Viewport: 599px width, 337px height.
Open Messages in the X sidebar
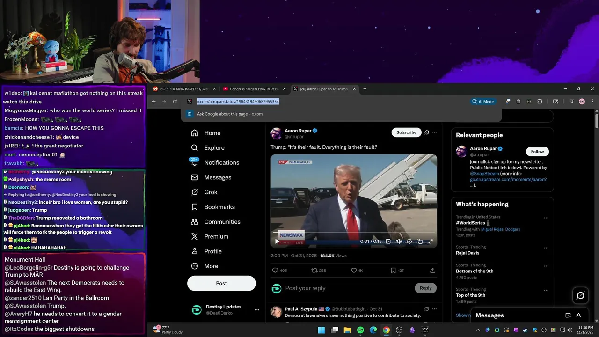click(x=211, y=177)
